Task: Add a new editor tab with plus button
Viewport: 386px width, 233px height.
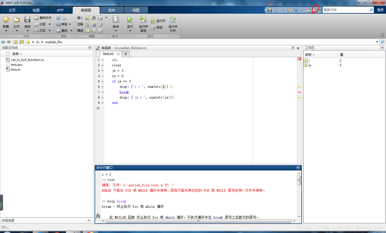Action: tap(125, 54)
